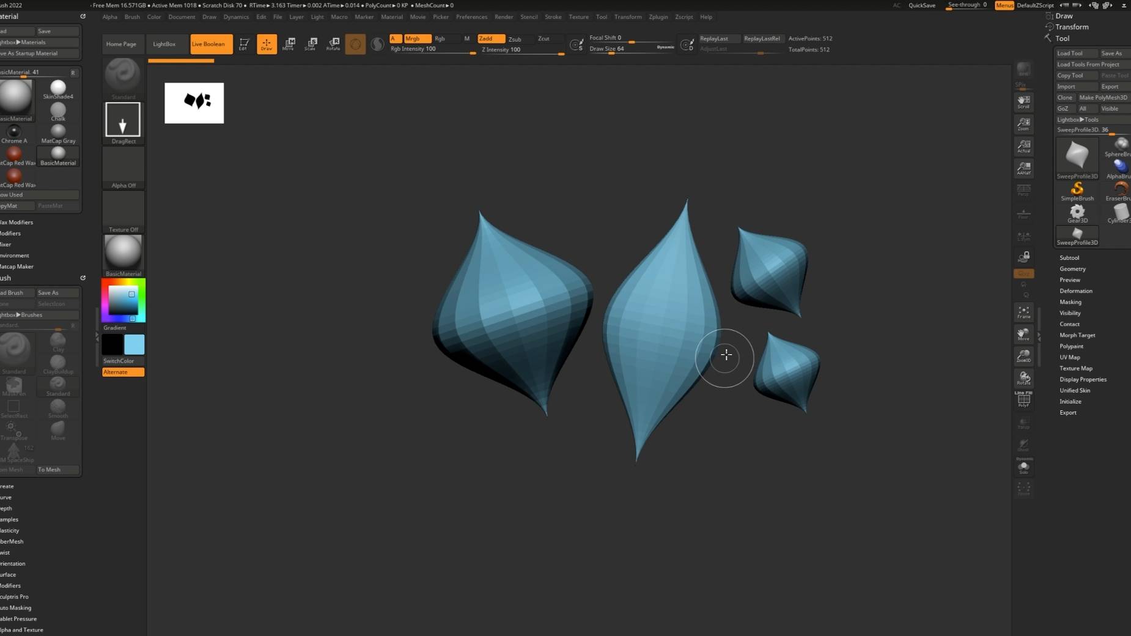Toggle Live Boolean mode
The height and width of the screenshot is (636, 1131).
[211, 44]
